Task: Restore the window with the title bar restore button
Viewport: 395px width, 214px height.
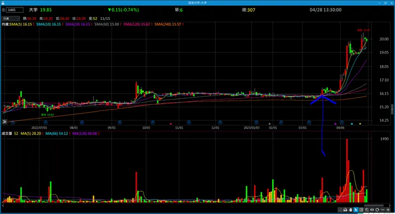Action: pos(385,3)
